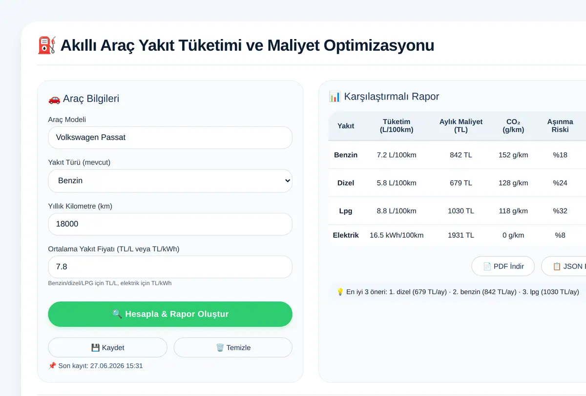Click the fuel price input showing 7.8
The height and width of the screenshot is (396, 586).
tap(170, 267)
